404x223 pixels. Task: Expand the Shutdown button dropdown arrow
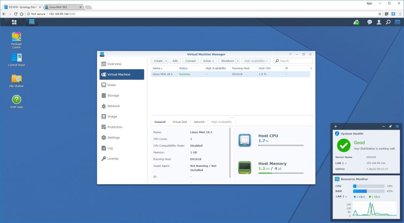point(238,61)
